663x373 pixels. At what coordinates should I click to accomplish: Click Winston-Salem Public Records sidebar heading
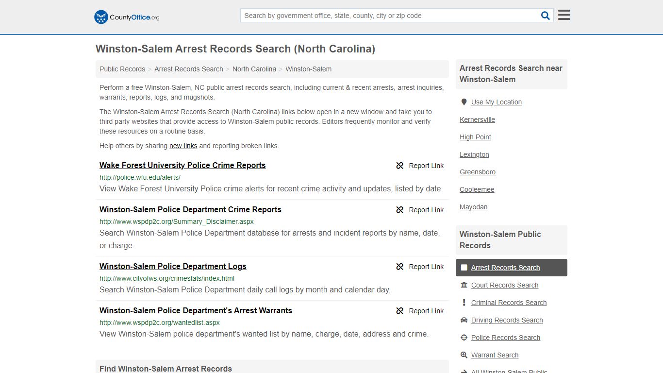(x=500, y=240)
